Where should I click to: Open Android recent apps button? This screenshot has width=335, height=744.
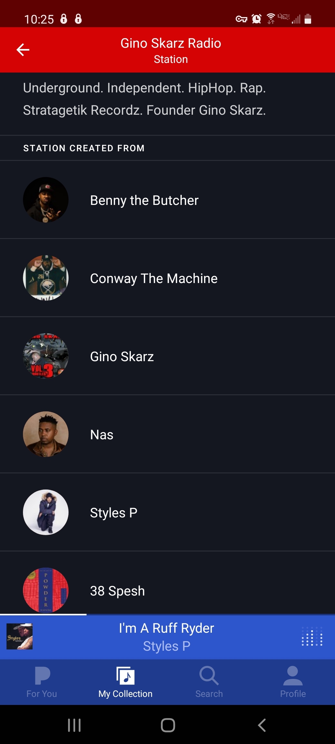pyautogui.click(x=74, y=725)
